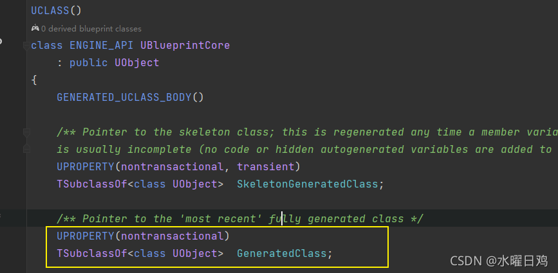Viewport: 558px width, 273px height.
Task: Collapse the UBlueprintCore class fold marker
Action: tap(26, 46)
